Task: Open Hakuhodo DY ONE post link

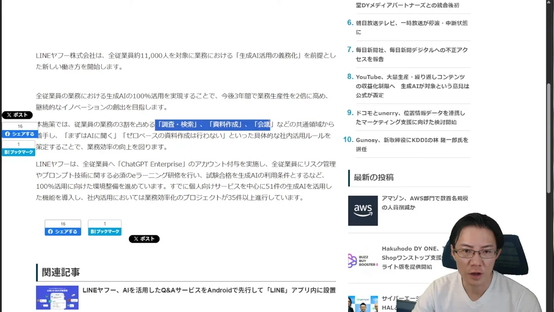Action: pos(412,257)
